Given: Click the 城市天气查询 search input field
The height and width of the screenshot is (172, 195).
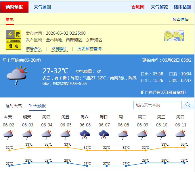Looking at the screenshot, I should coord(158,105).
